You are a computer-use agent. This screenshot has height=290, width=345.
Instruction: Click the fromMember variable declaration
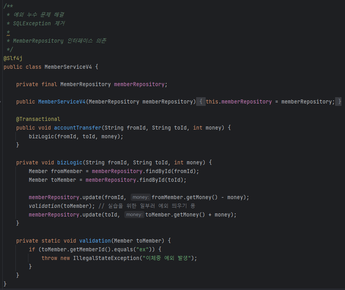click(67, 171)
